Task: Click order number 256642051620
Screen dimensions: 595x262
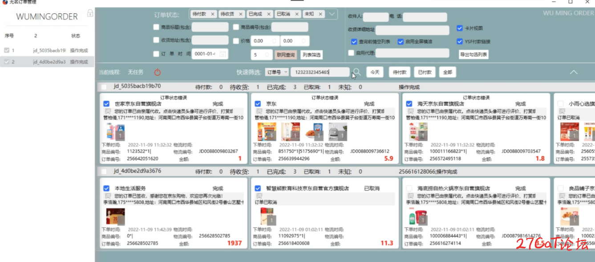Action: (x=142, y=159)
